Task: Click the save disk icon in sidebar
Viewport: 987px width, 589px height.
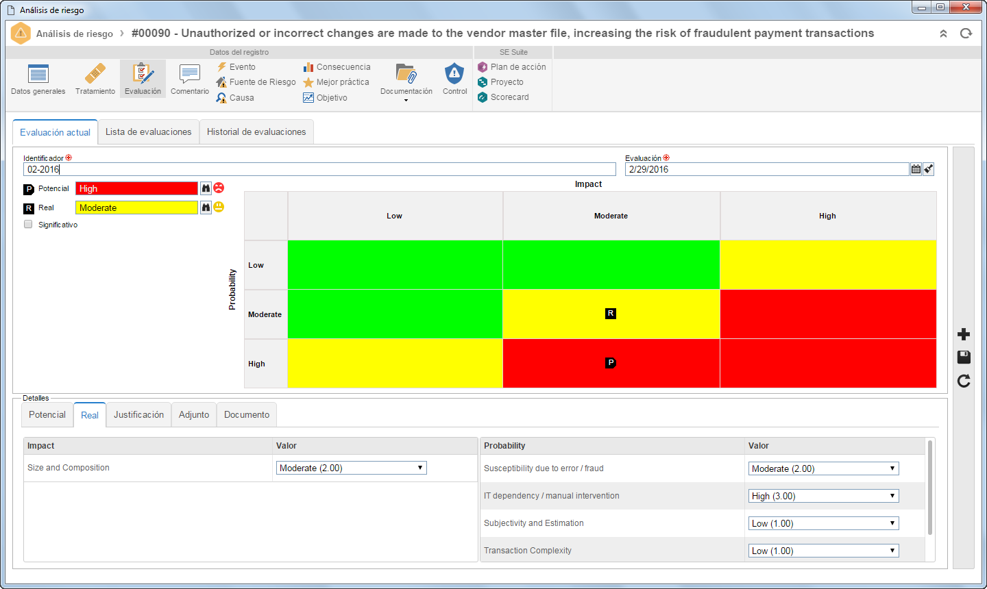Action: pyautogui.click(x=964, y=357)
